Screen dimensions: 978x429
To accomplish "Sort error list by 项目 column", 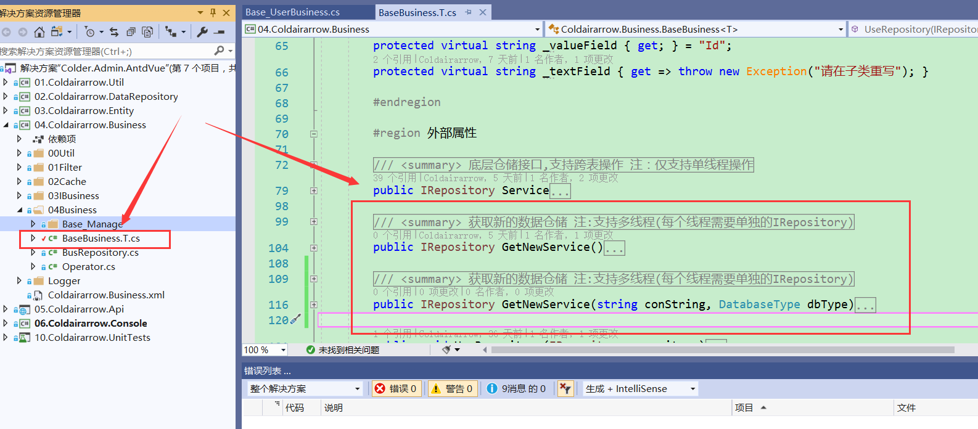I will (x=744, y=407).
